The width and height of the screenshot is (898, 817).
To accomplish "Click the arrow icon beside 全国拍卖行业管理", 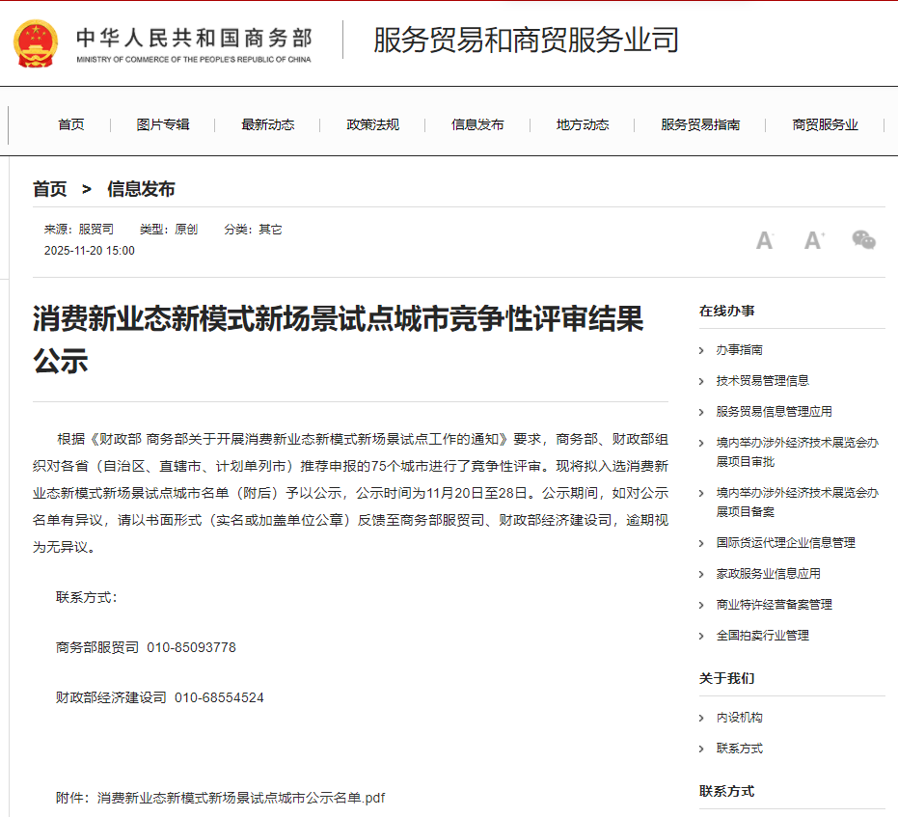I will coord(702,636).
